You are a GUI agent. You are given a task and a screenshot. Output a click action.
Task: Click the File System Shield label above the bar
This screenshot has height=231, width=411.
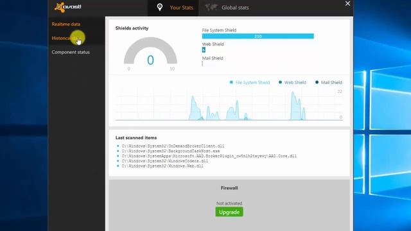pyautogui.click(x=219, y=30)
